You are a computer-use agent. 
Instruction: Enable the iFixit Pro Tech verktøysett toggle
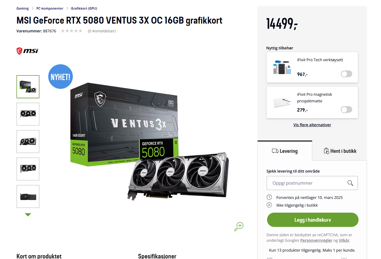click(346, 74)
